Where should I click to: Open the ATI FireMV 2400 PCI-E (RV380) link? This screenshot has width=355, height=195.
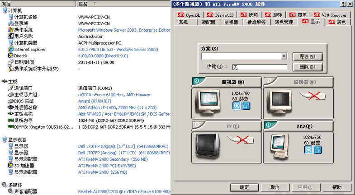[x=107, y=166]
